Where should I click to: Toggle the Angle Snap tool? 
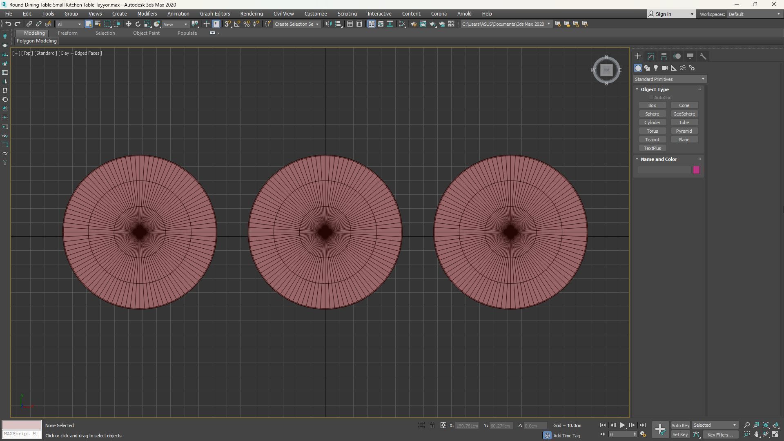[x=237, y=24]
